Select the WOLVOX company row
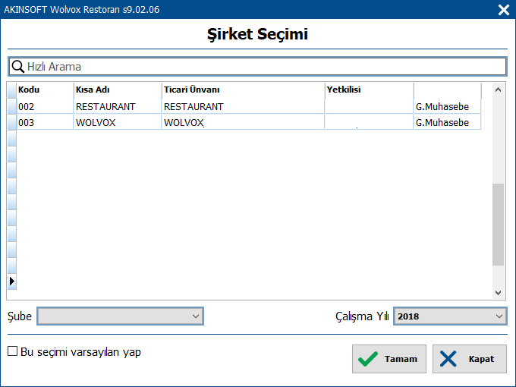Screen dimensions: 516x387 coord(249,122)
